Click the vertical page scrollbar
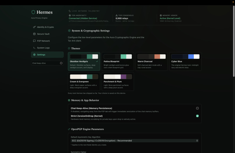Image resolution: width=235 pixels, height=153 pixels. coord(234,41)
